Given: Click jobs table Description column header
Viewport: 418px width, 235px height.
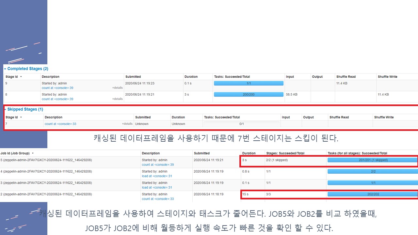Looking at the screenshot, I should point(151,153).
